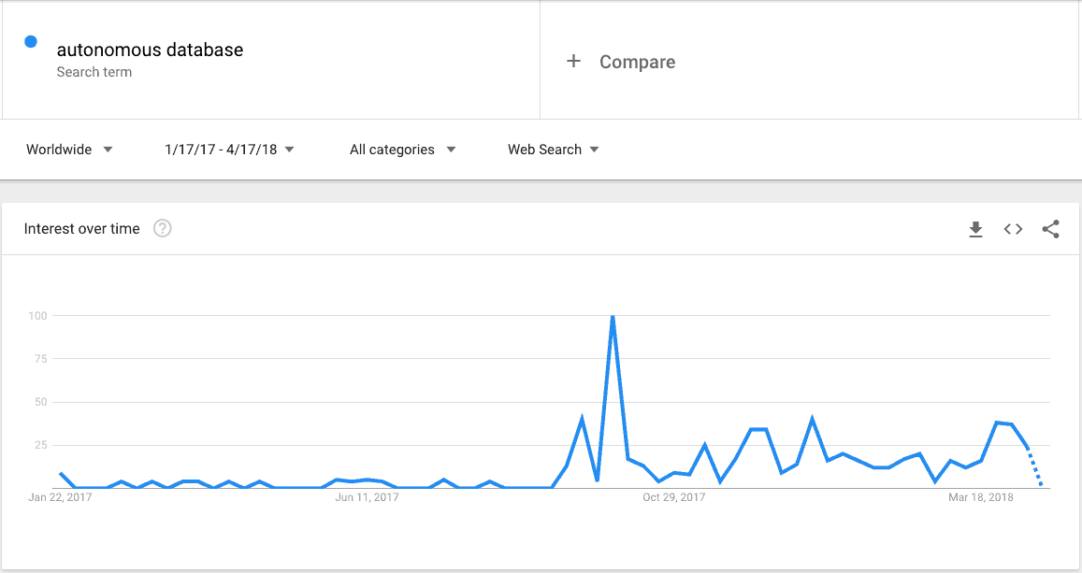Click the Mar 18, 2018 axis label
1082x573 pixels.
(981, 497)
